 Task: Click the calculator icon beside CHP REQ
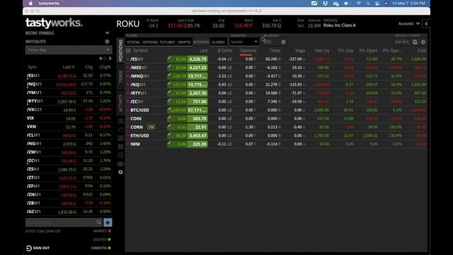[x=415, y=42]
